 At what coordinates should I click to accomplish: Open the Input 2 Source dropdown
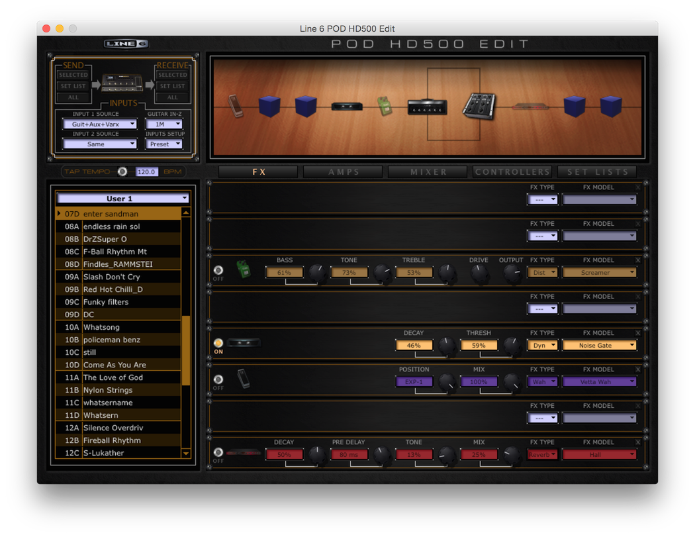(100, 144)
